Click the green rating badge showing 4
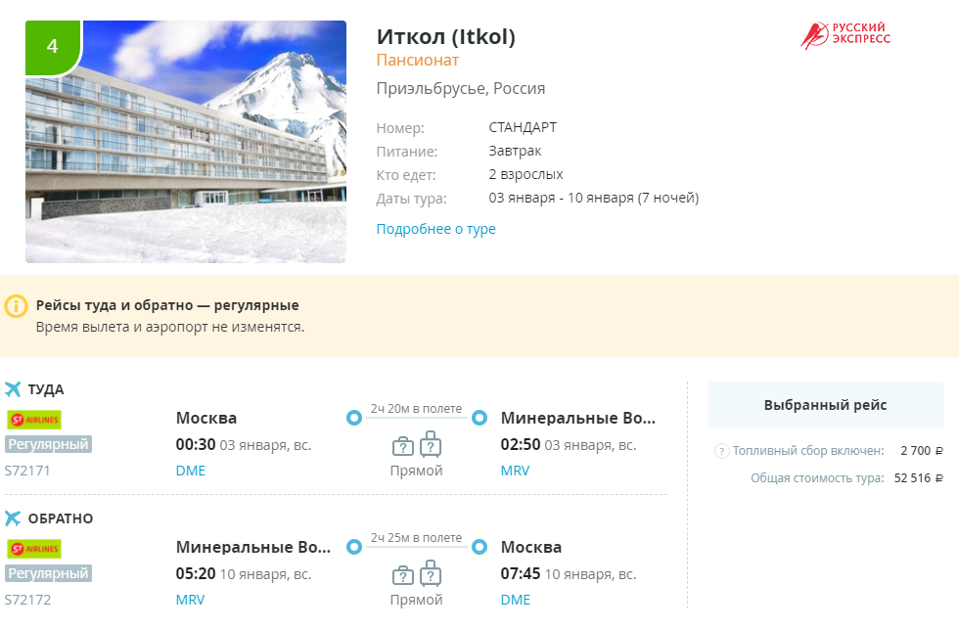The width and height of the screenshot is (959, 630). (53, 47)
